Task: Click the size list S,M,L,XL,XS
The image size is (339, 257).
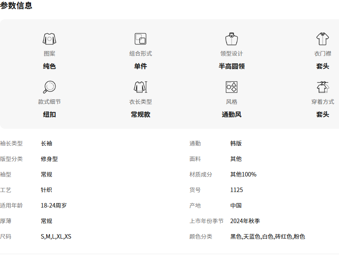Action: (56, 237)
